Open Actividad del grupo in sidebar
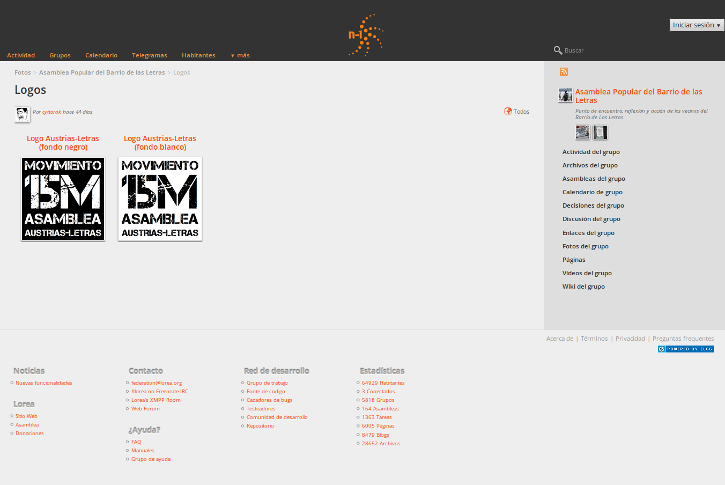The height and width of the screenshot is (485, 725). point(591,152)
